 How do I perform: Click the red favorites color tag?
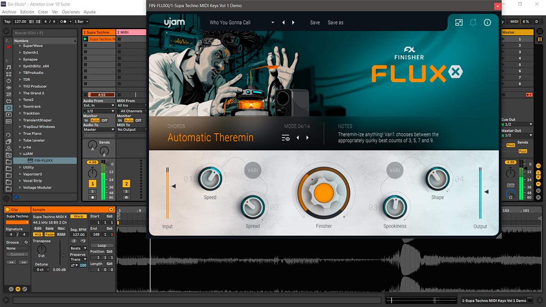coord(8,47)
